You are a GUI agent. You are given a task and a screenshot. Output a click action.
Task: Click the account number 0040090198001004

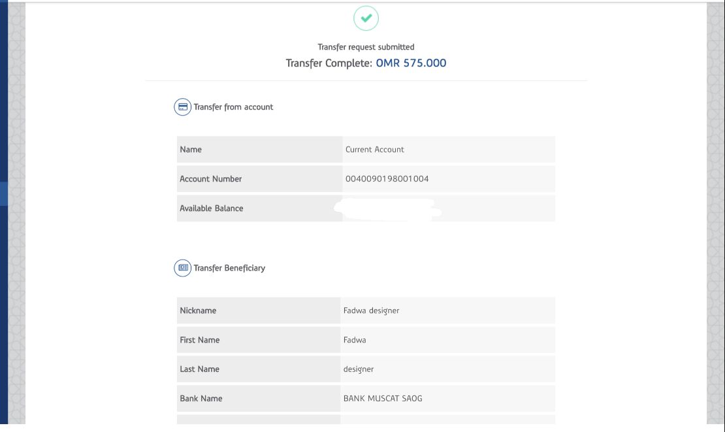[x=387, y=179]
